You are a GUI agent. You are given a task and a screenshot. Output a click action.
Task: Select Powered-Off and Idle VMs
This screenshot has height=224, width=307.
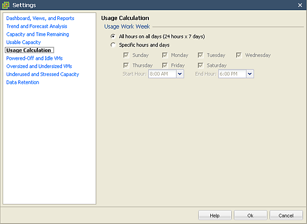click(x=34, y=58)
